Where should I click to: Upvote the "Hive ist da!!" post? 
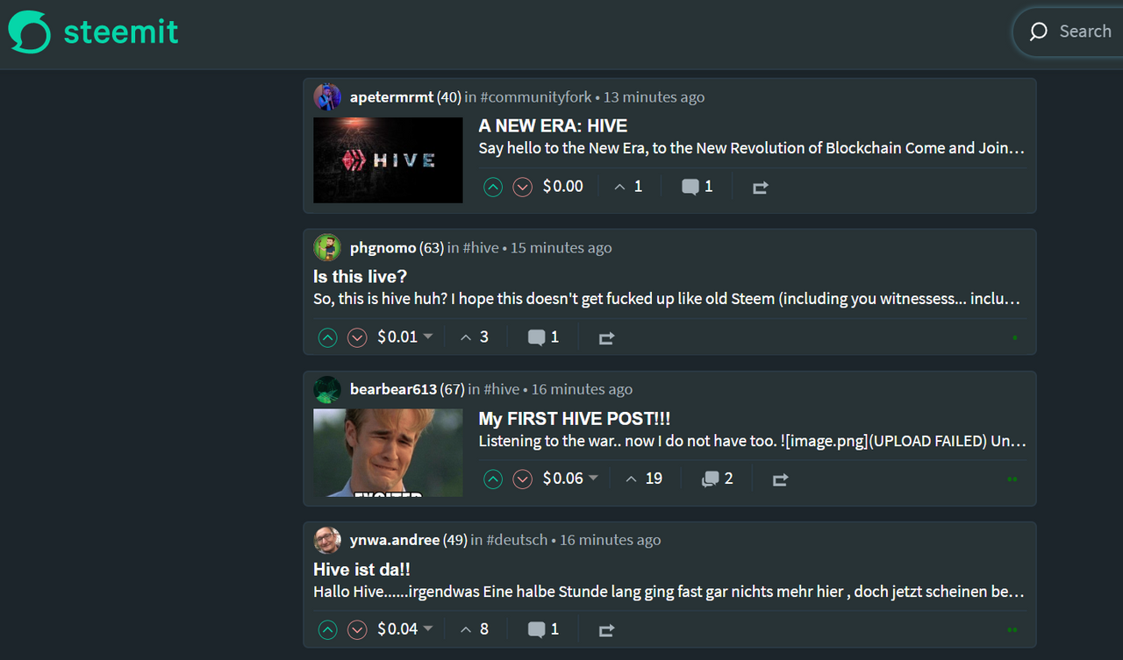coord(327,629)
